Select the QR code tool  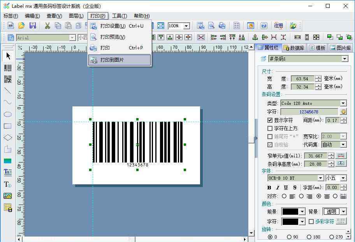[x=8, y=79]
